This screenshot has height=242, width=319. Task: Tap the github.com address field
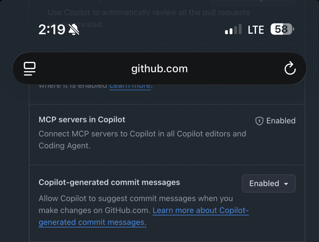click(x=159, y=69)
